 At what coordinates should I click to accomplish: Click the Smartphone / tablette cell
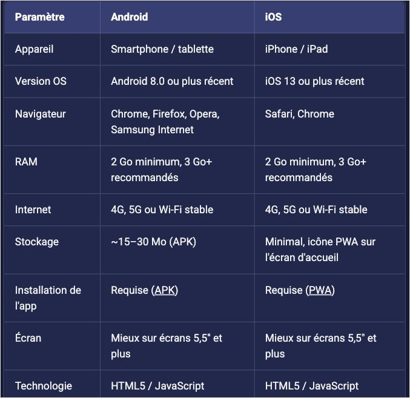tap(162, 49)
